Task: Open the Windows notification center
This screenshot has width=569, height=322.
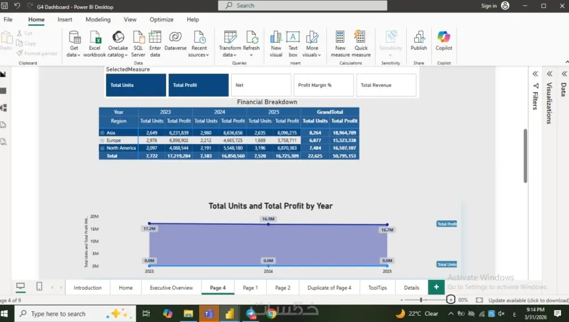Action: click(558, 313)
